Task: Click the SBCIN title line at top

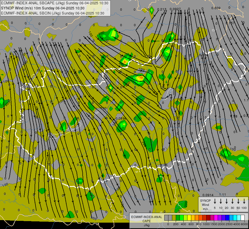Action: [53, 13]
